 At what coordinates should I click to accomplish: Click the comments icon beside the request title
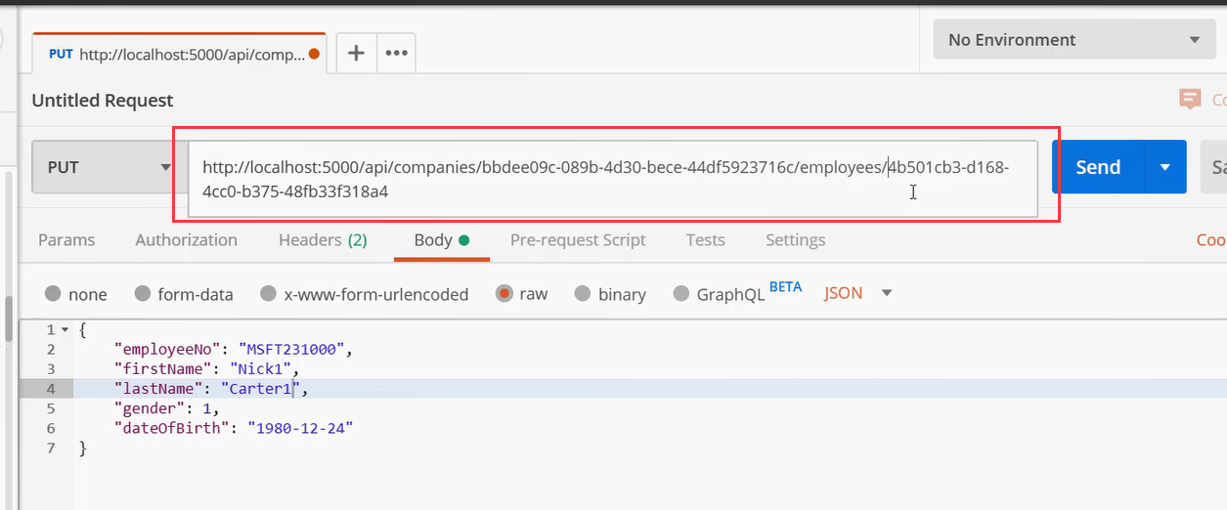1190,99
